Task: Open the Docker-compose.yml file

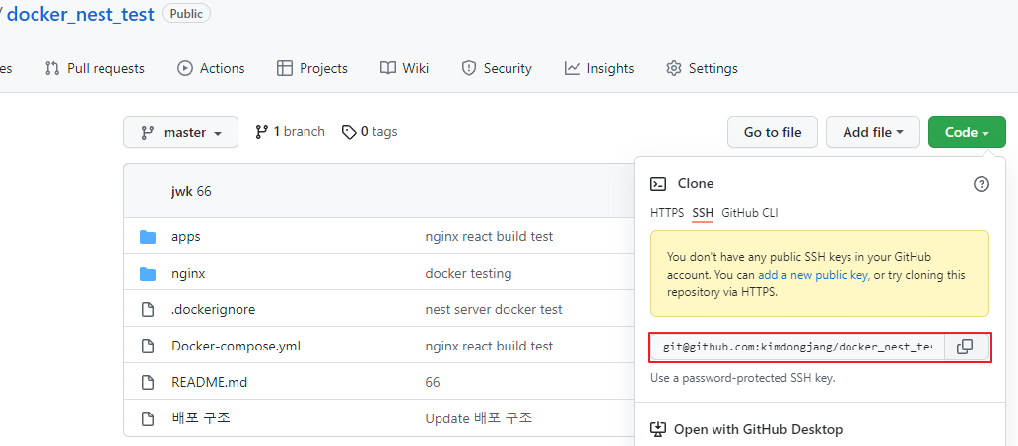Action: (x=236, y=347)
